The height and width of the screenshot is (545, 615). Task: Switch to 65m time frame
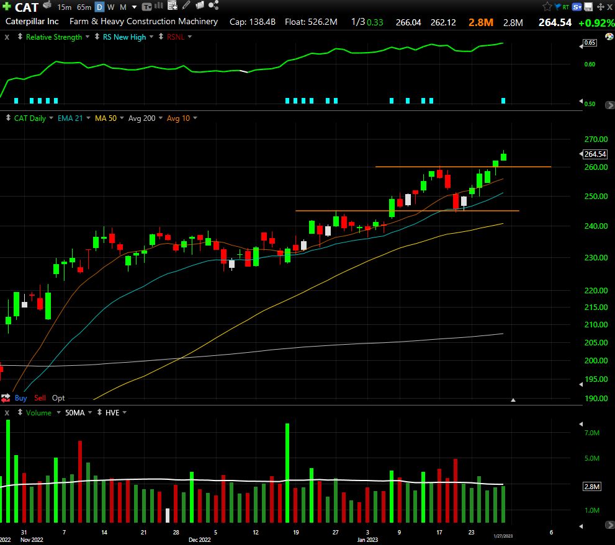point(84,7)
